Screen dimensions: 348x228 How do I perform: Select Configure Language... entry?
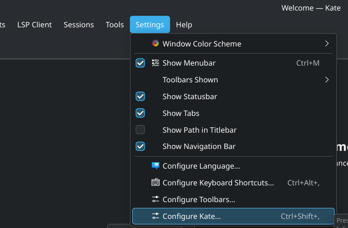click(x=233, y=166)
